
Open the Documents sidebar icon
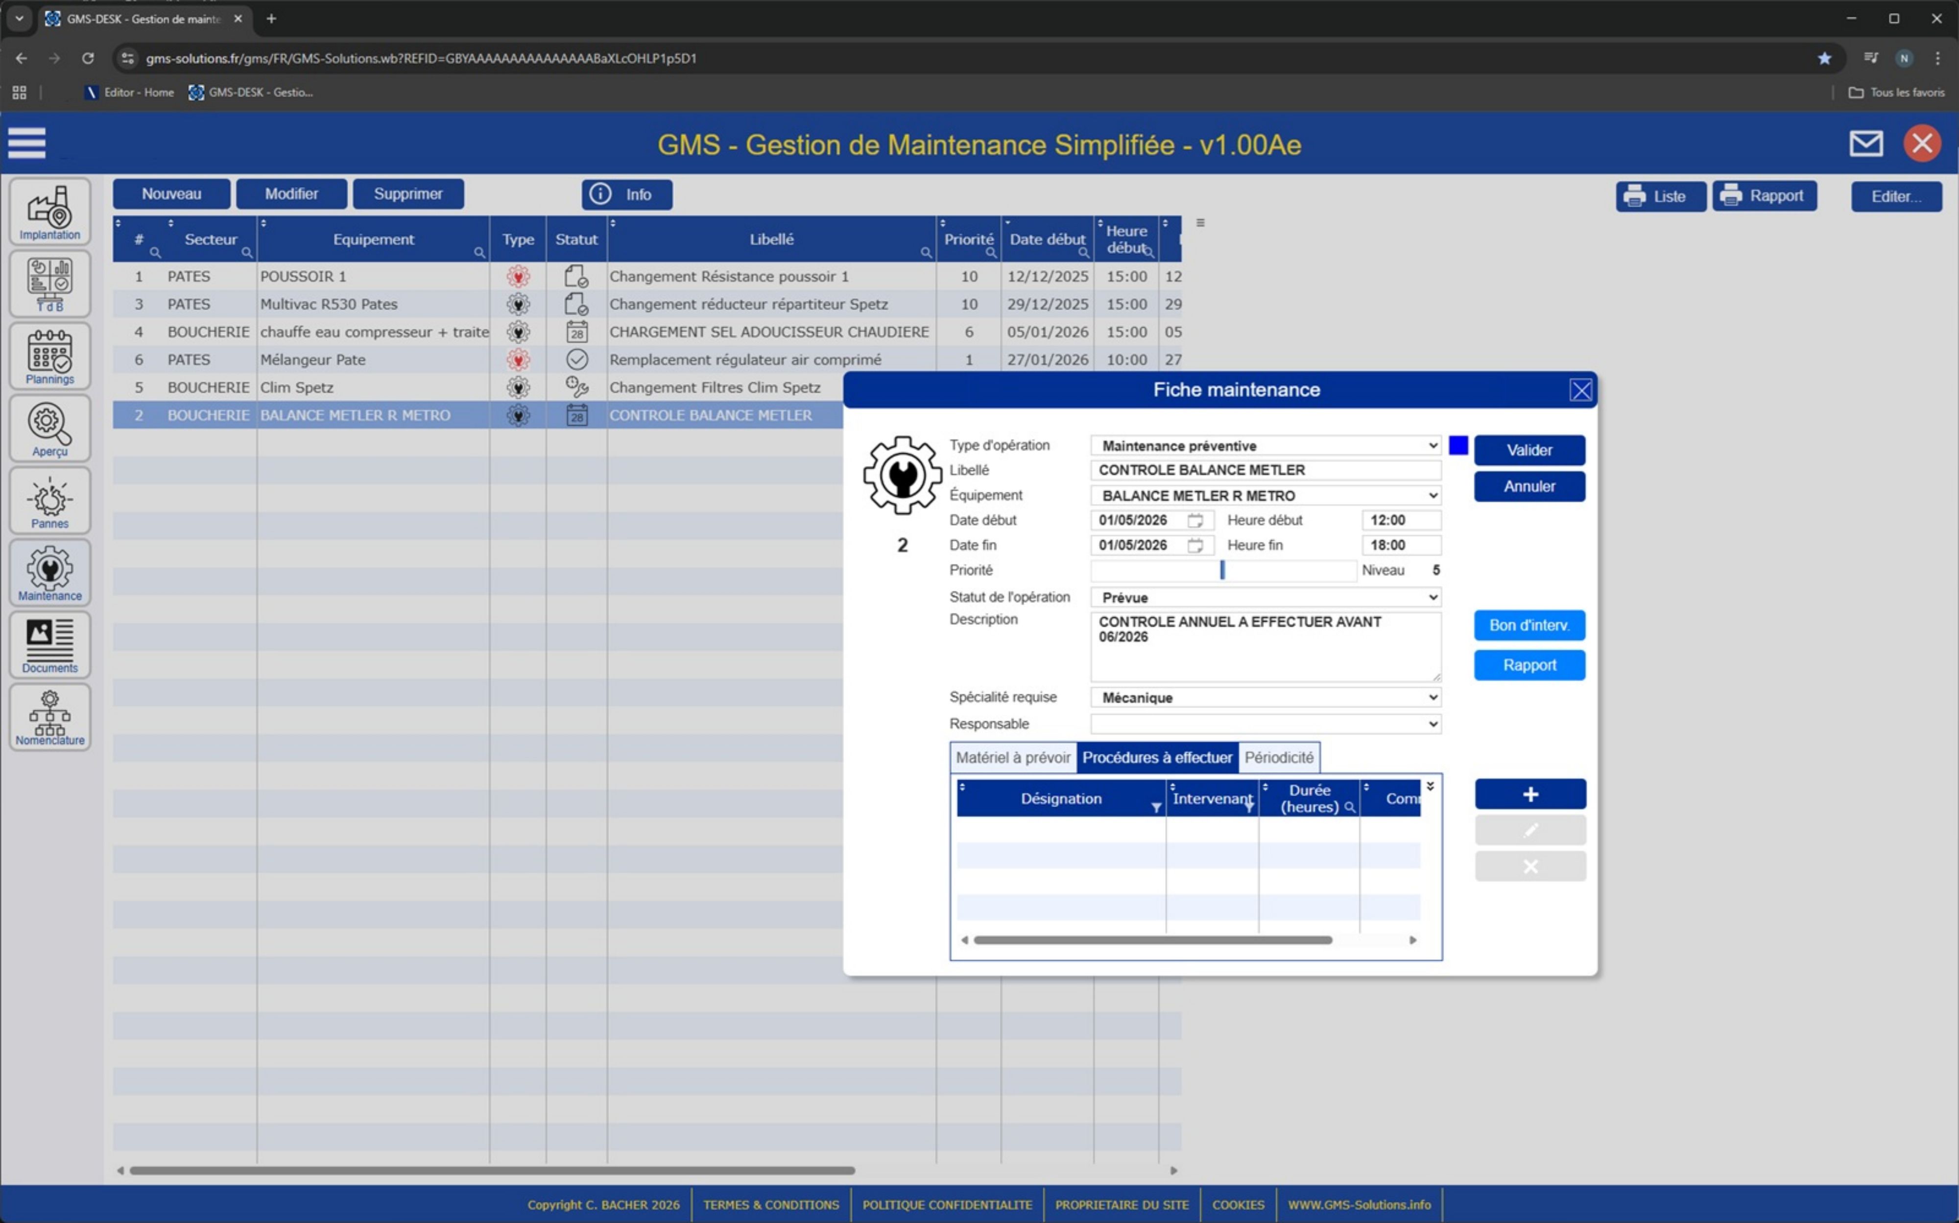click(49, 645)
